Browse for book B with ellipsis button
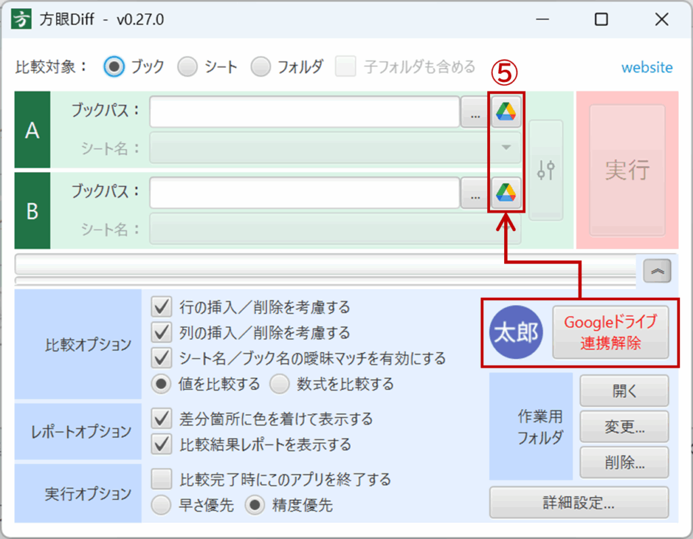693x539 pixels. [x=474, y=194]
